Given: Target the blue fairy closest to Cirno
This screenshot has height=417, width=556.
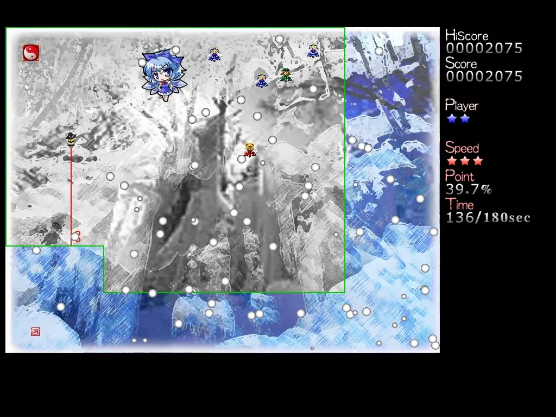Looking at the screenshot, I should (214, 55).
